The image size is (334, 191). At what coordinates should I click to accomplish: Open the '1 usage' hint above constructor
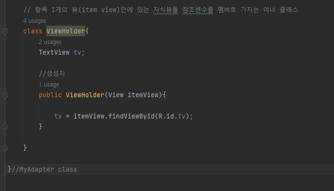(x=49, y=85)
